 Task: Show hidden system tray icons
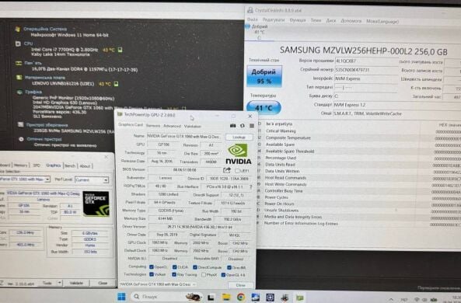coord(391,299)
